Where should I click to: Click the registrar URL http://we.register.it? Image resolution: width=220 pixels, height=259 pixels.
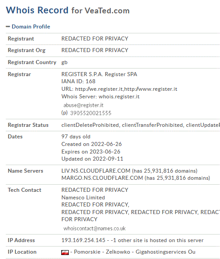click(x=99, y=89)
